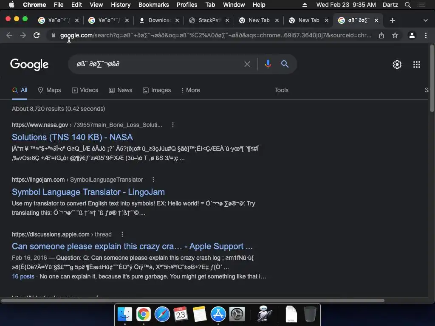Open options for Apple discussions result

(122, 234)
